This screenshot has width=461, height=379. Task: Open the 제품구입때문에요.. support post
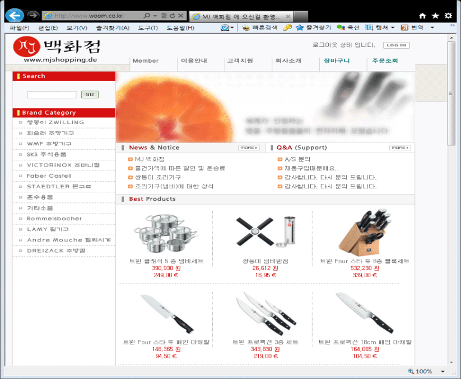(x=311, y=168)
